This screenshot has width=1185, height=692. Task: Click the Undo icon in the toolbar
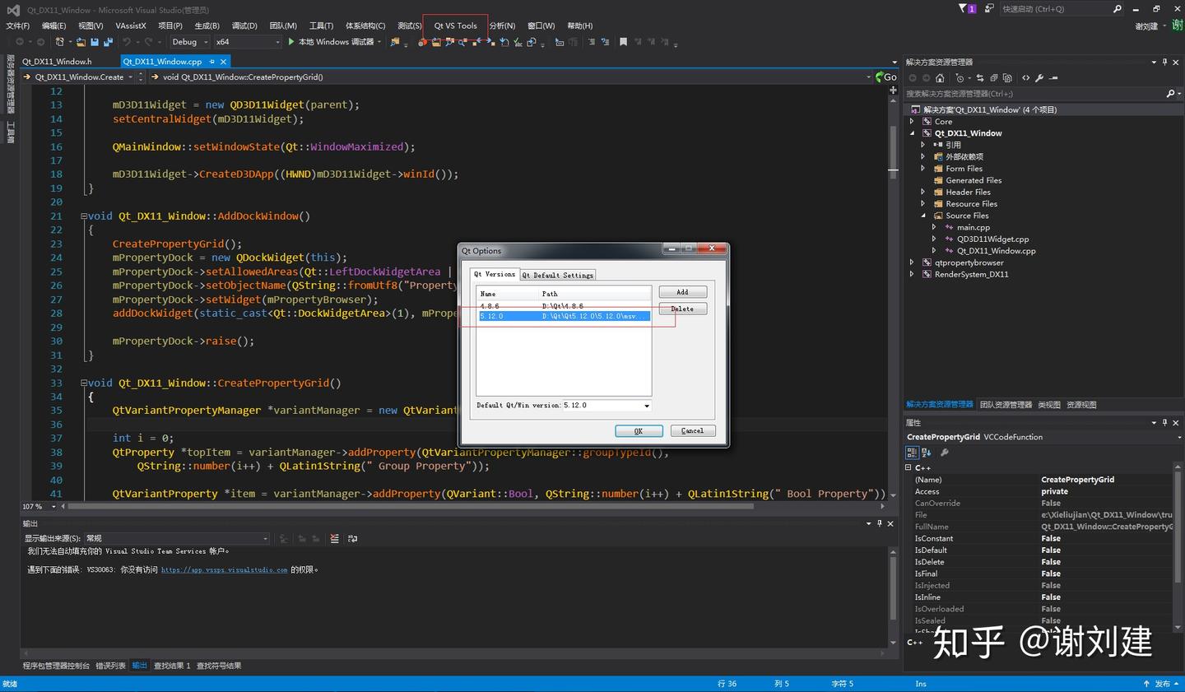128,41
